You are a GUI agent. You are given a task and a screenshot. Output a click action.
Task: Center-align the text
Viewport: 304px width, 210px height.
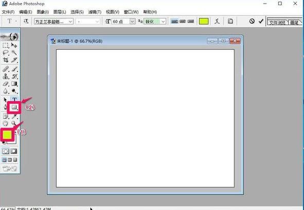[x=183, y=21]
